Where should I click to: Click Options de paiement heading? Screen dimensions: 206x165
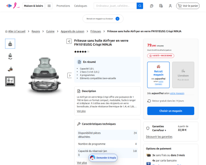tap(159, 148)
